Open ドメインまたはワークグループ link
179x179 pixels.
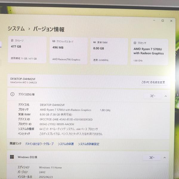click(x=39, y=144)
